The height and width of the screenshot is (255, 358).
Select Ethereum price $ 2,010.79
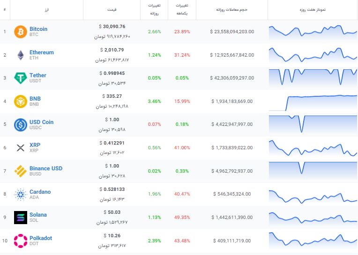(x=112, y=50)
